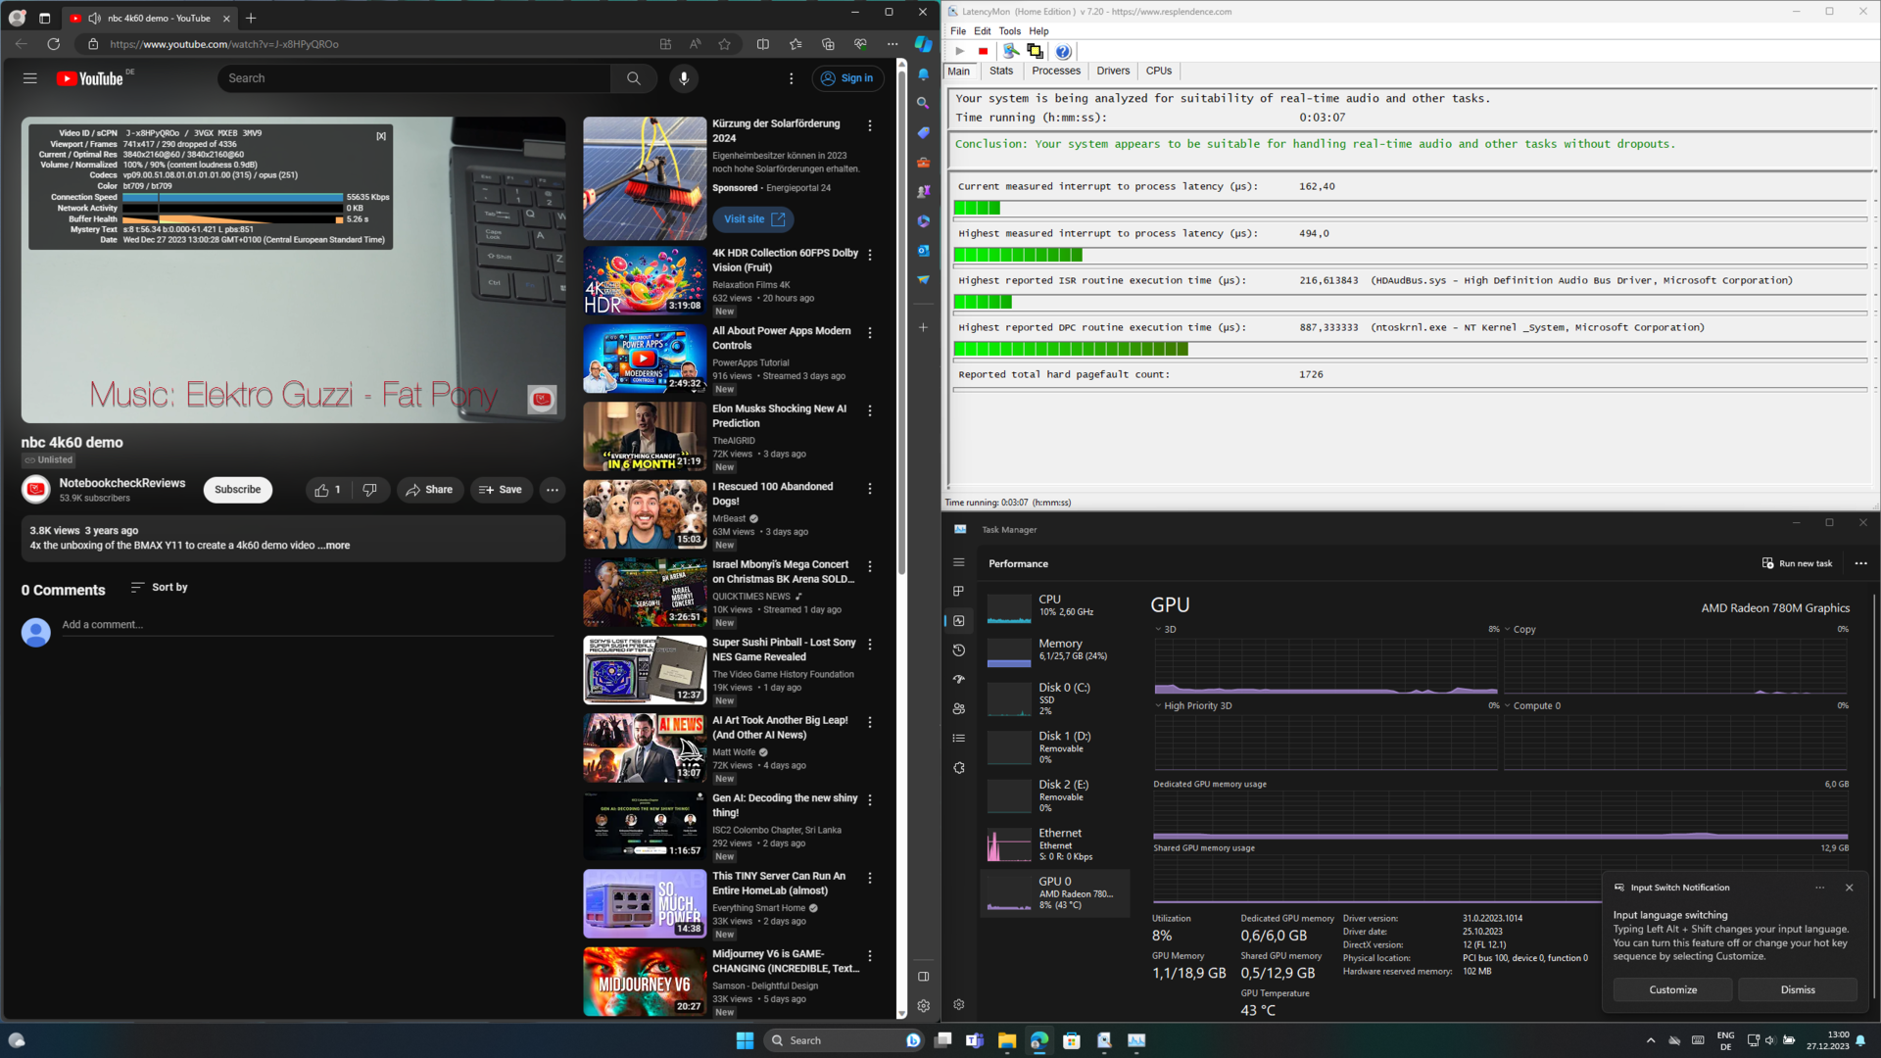Viewport: 1881px width, 1058px height.
Task: Open Task Manager App history sidebar icon
Action: 959,650
